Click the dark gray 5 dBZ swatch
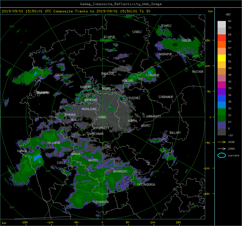The height and width of the screenshot is (226, 242). 222,132
